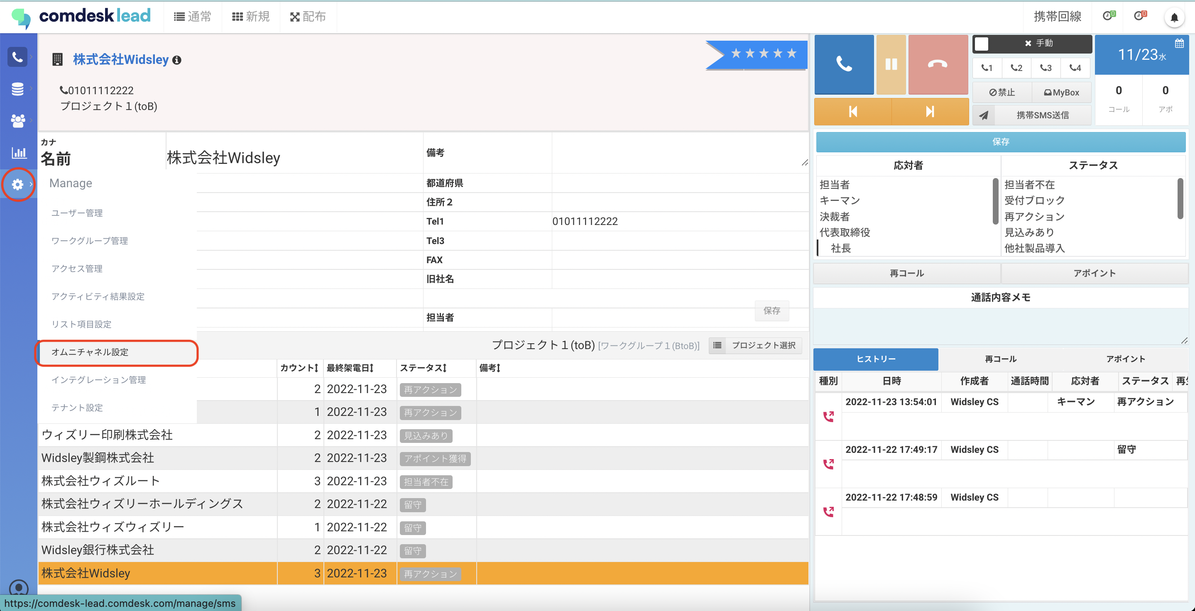Click the info icon next to 株式会社Widsley
The height and width of the screenshot is (611, 1195).
pyautogui.click(x=176, y=60)
